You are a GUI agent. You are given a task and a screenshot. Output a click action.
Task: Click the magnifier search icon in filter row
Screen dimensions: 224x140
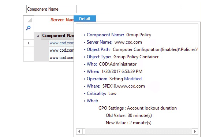point(29,28)
